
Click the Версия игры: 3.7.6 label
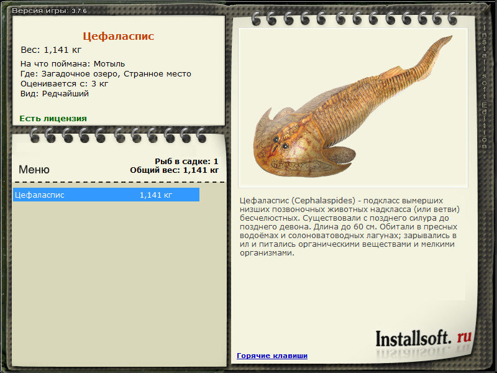click(49, 11)
